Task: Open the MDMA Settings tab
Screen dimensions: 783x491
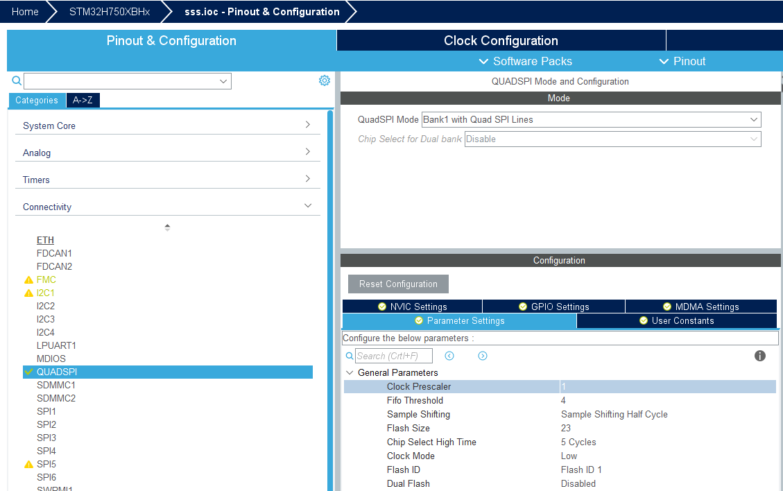Action: click(x=701, y=307)
